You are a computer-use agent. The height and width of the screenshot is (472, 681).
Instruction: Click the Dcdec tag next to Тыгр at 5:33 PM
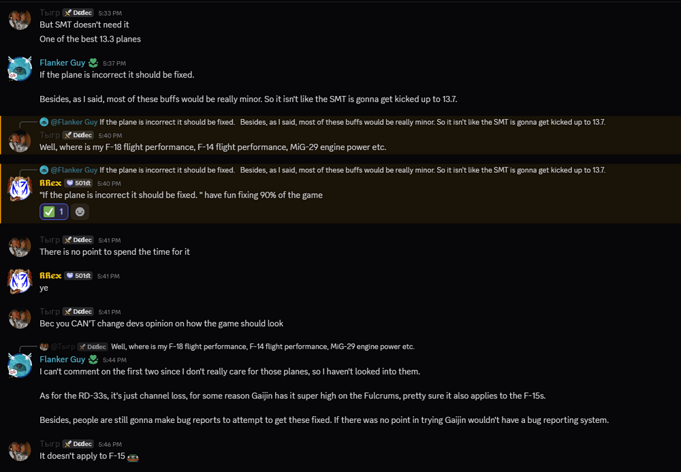tap(78, 12)
